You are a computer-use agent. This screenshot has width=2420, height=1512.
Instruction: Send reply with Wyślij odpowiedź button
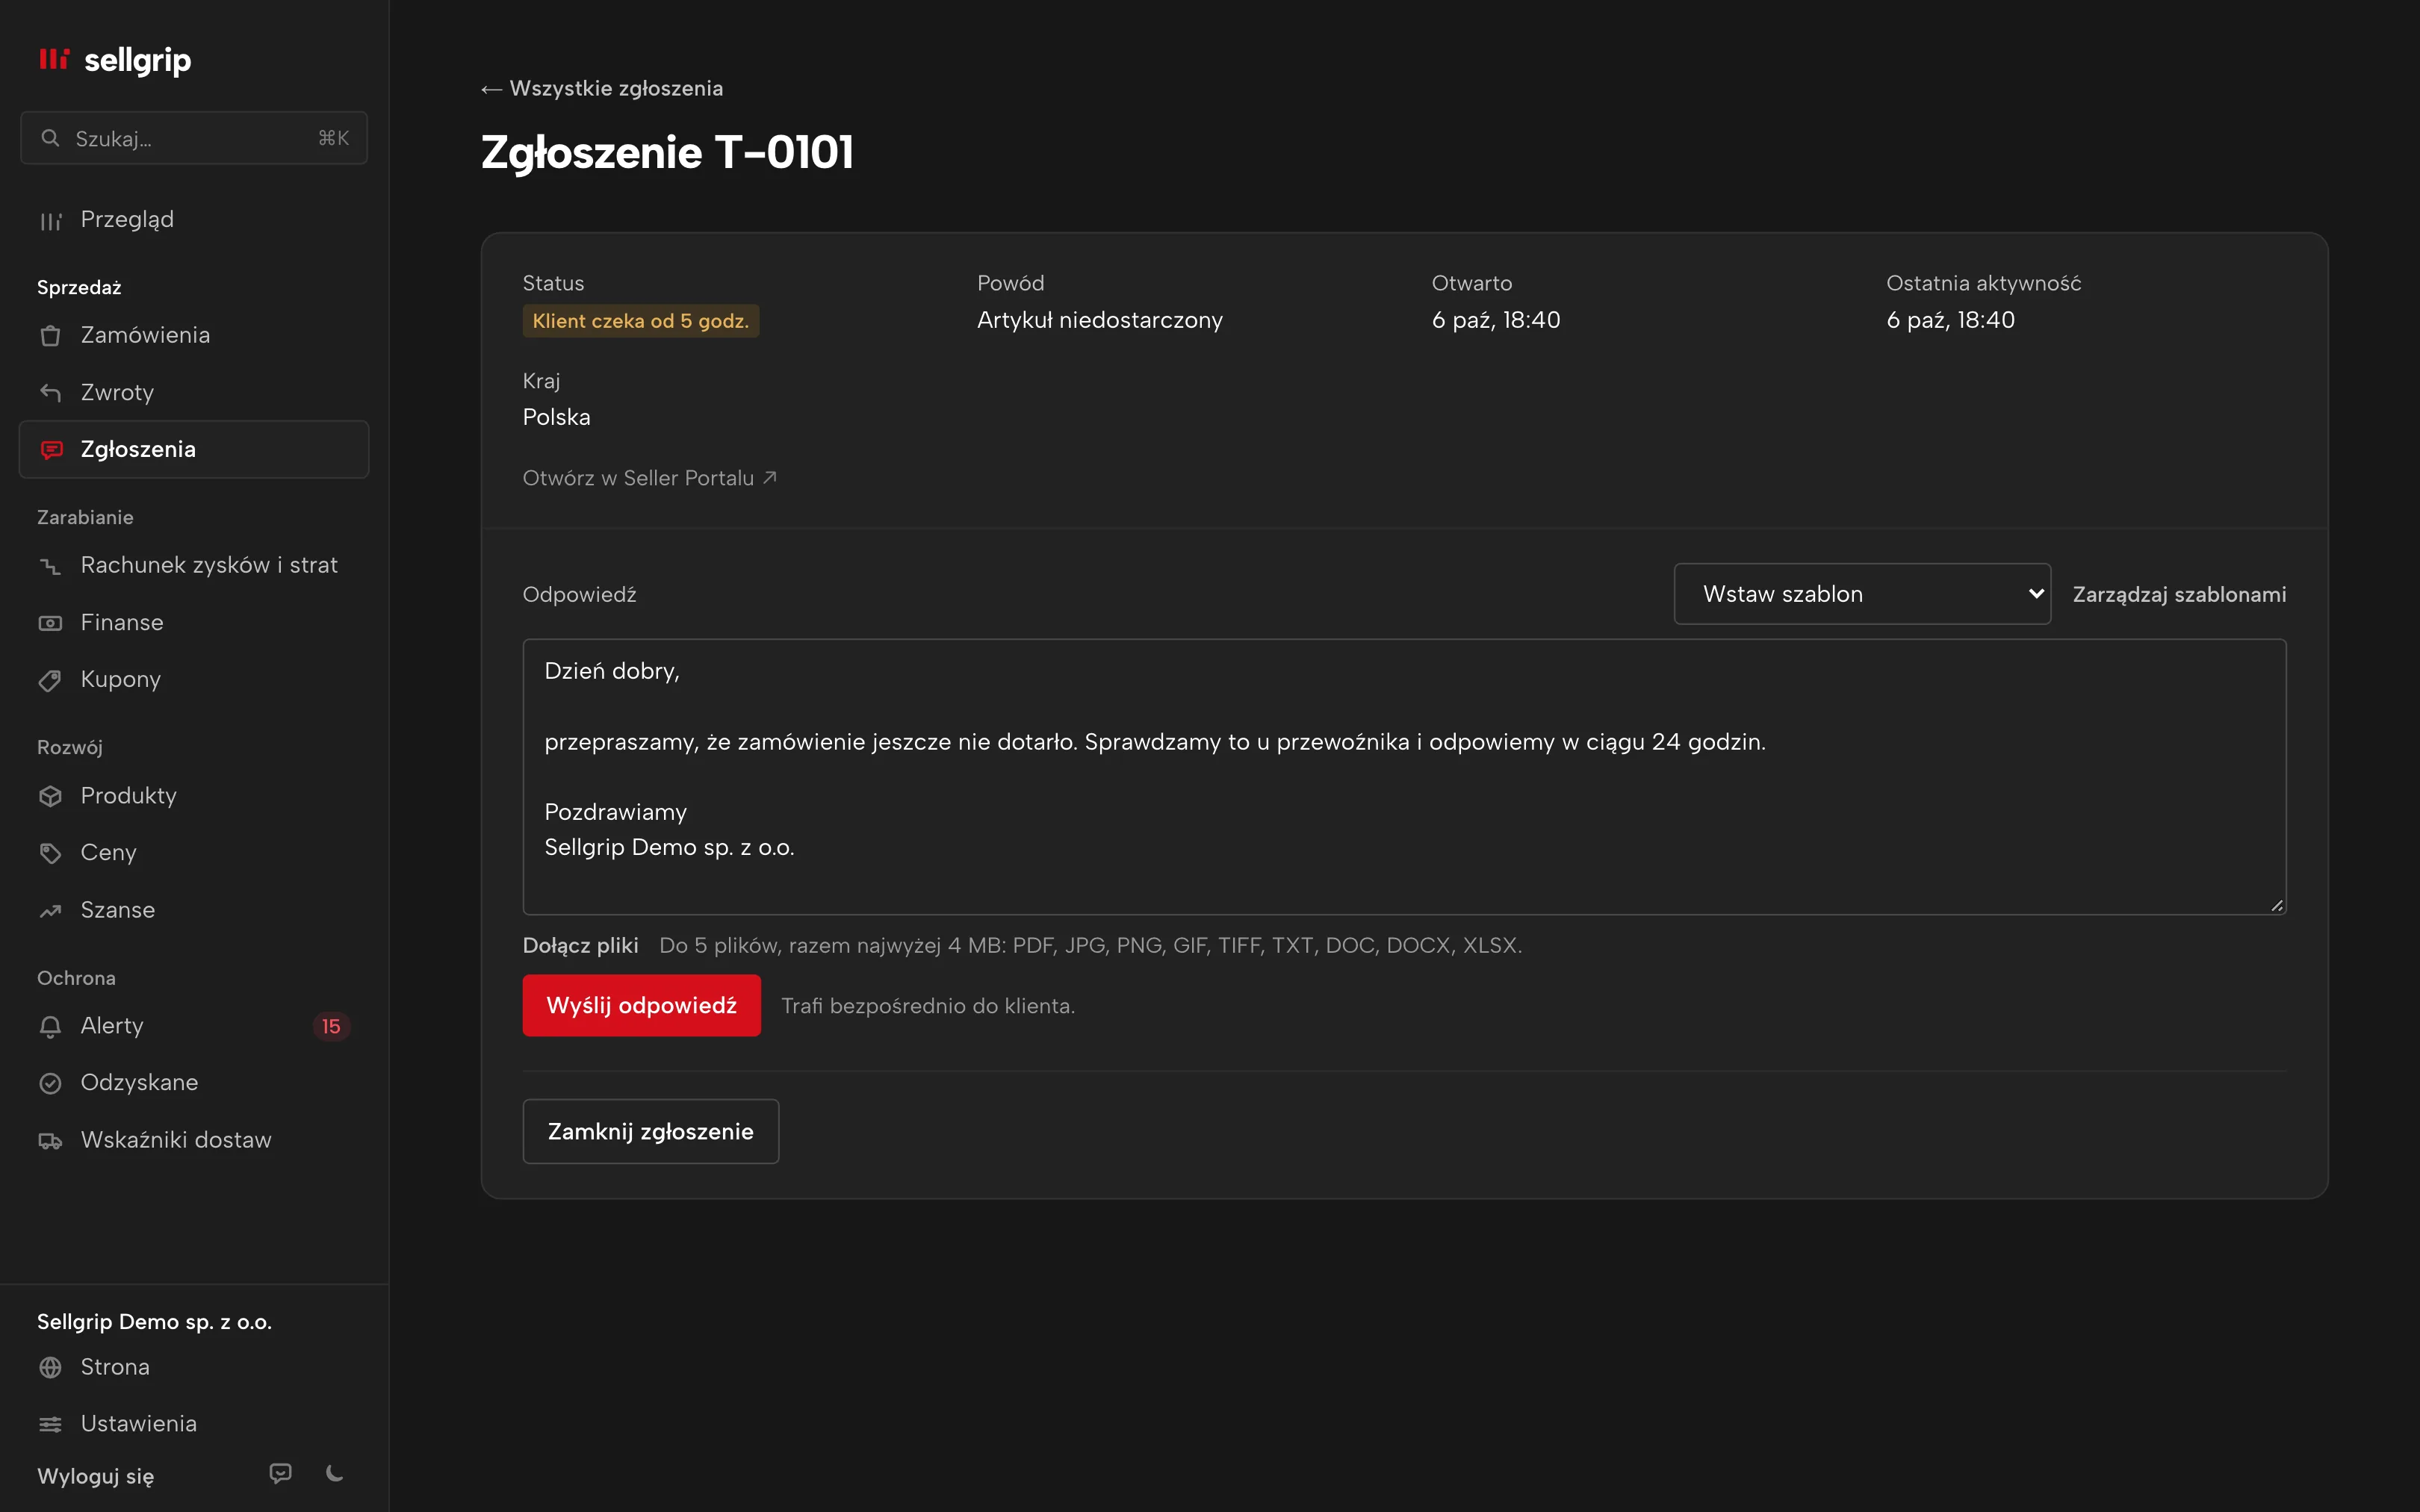coord(641,1005)
